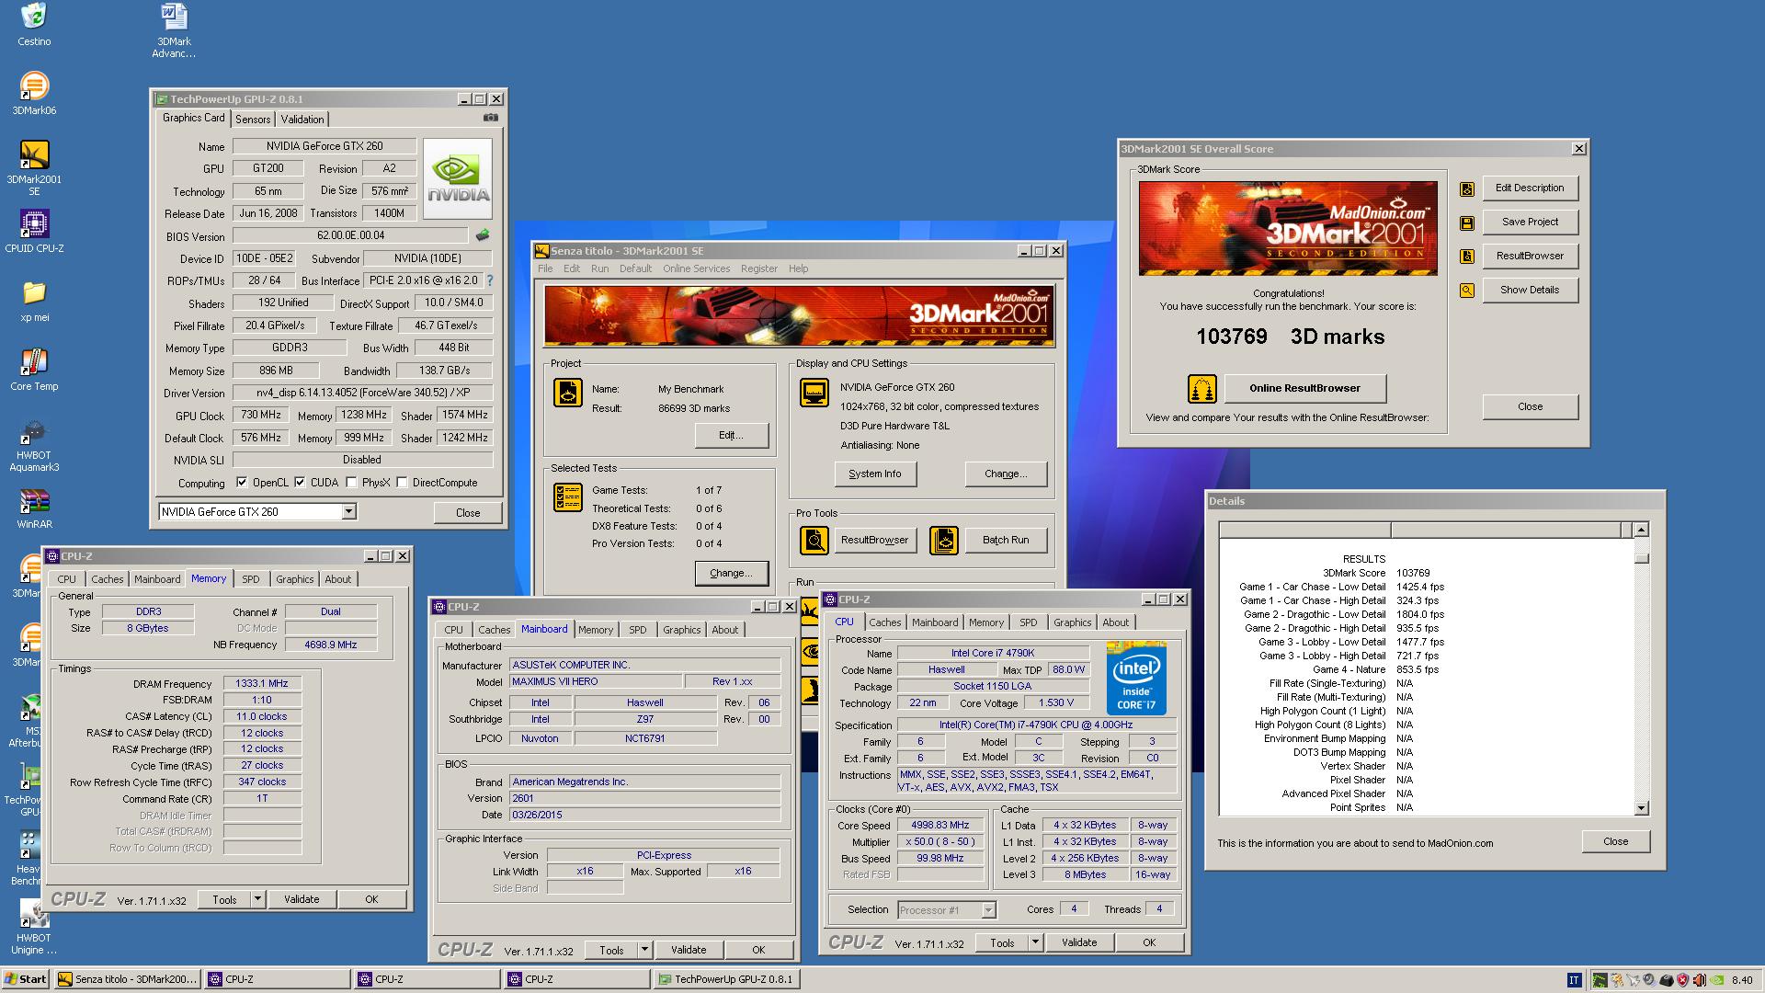Switch to TechPowerUp GPU-Z taskbar item

pos(726,979)
